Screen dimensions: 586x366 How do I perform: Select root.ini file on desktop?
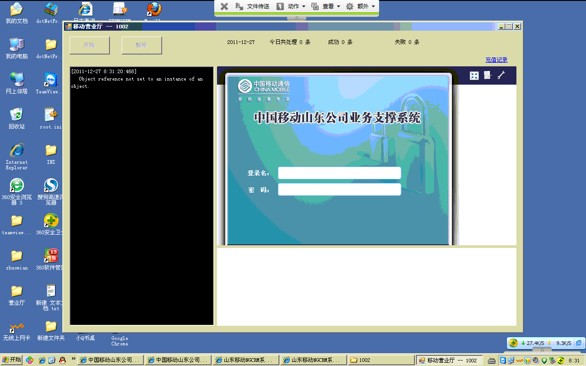click(x=51, y=118)
